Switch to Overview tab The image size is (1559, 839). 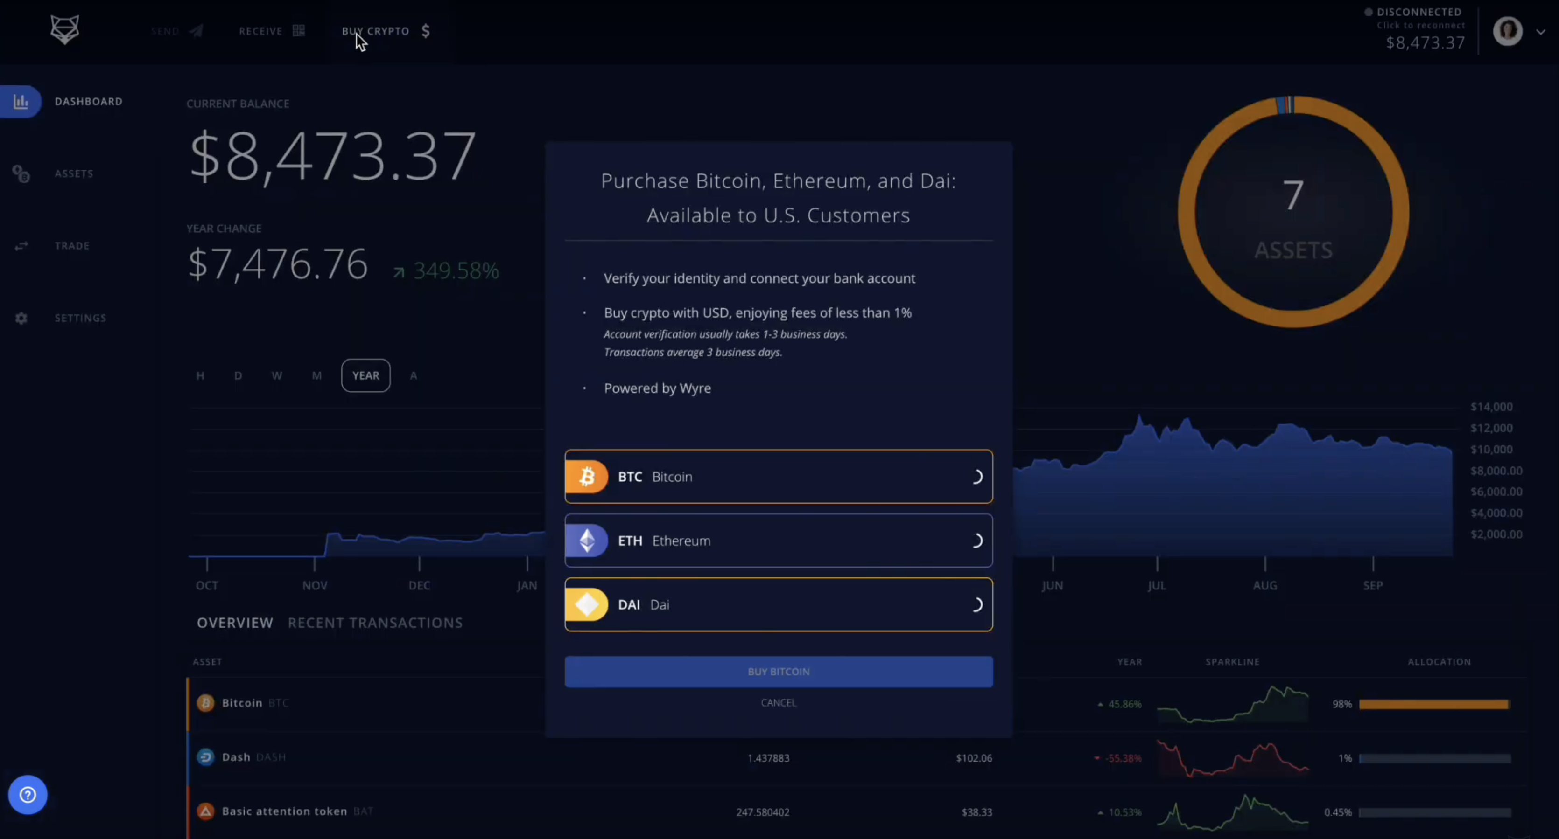(x=235, y=623)
